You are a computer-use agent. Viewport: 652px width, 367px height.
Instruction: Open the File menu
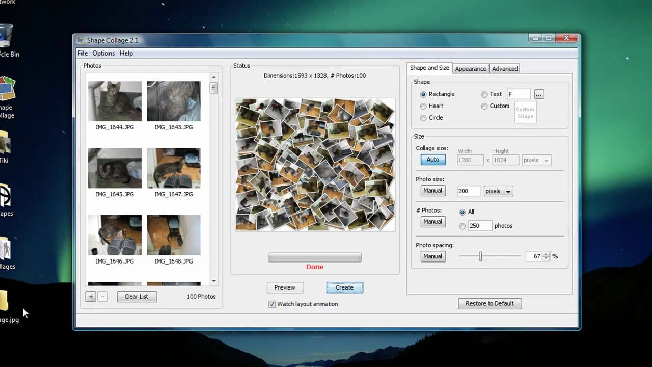click(83, 53)
